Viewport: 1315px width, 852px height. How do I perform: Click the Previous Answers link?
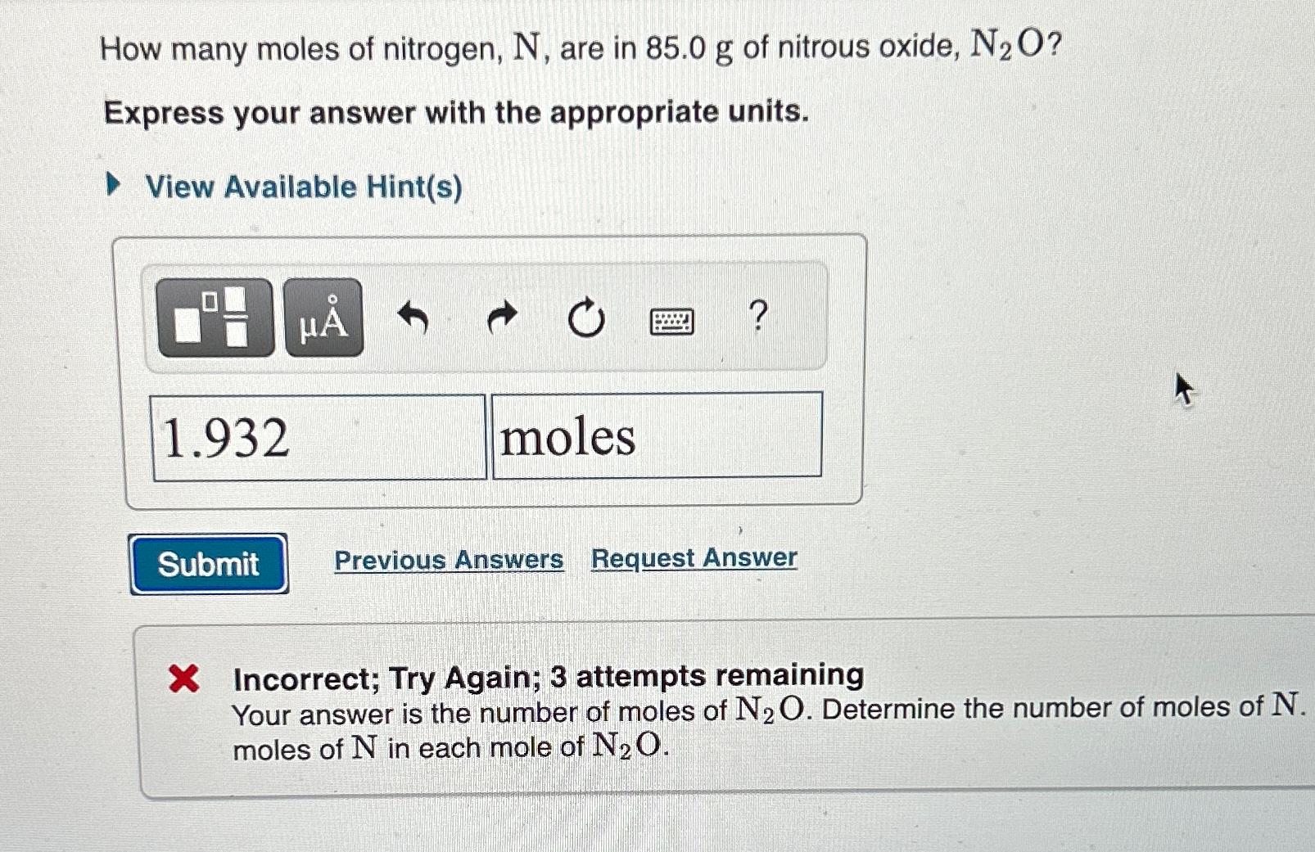point(449,560)
